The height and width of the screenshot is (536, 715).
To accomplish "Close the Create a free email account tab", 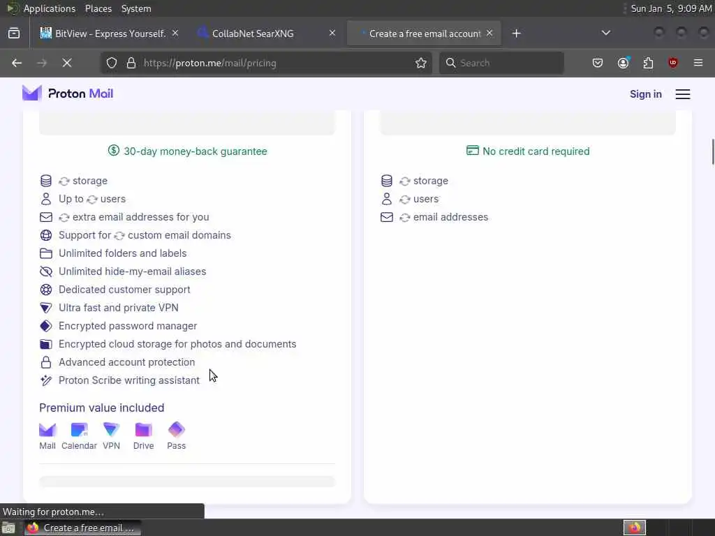I will point(489,33).
